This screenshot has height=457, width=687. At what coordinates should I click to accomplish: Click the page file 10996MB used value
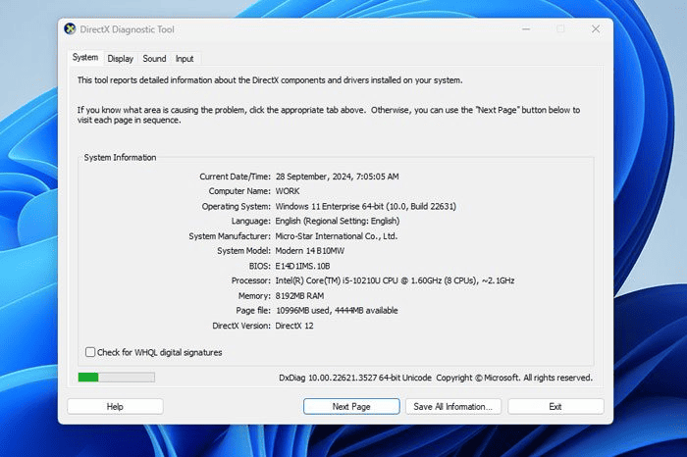pos(337,311)
